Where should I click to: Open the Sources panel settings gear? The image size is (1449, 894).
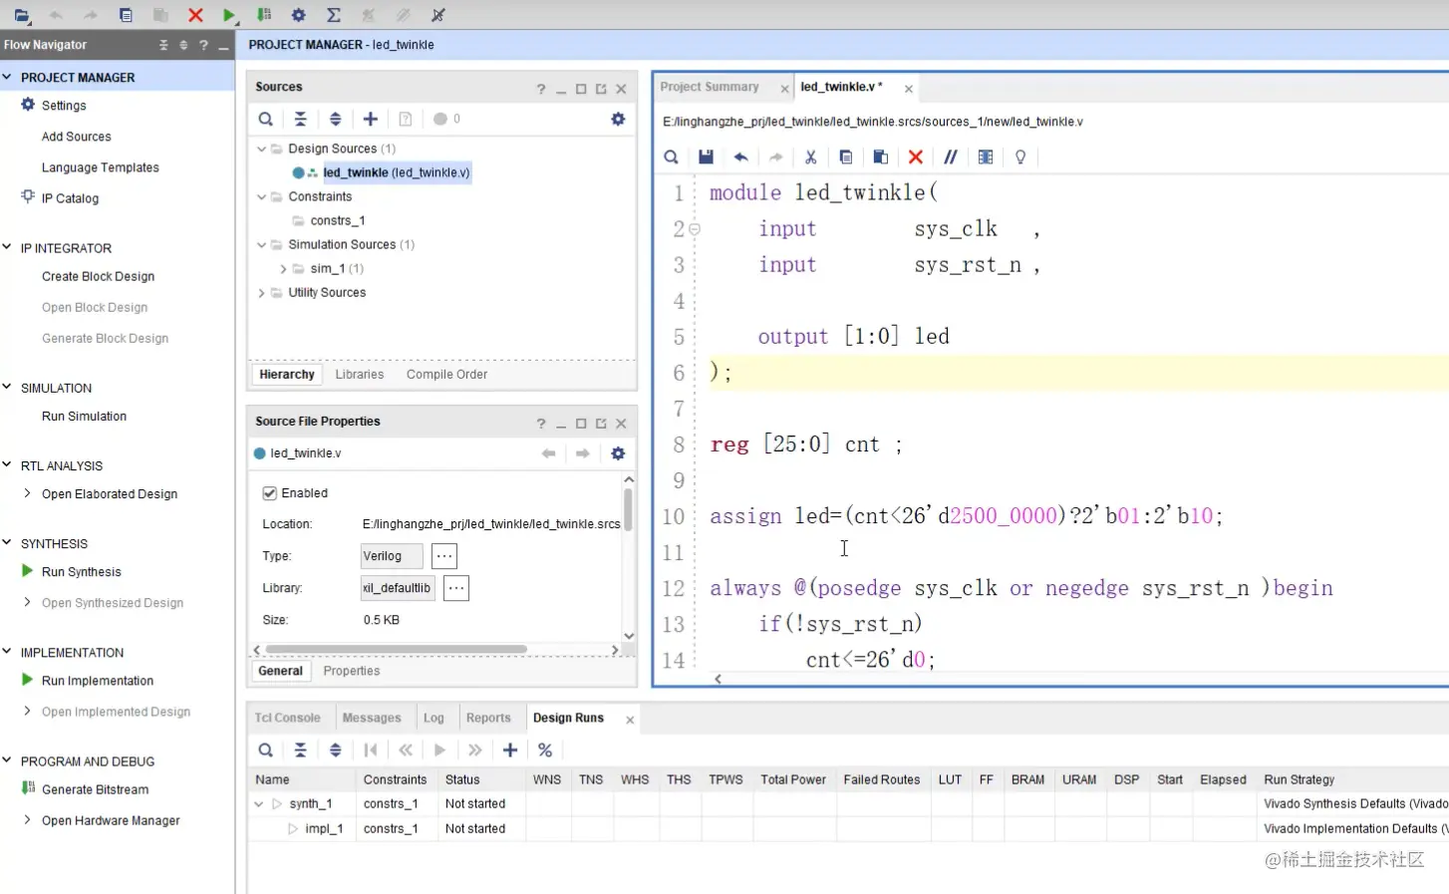tap(618, 119)
